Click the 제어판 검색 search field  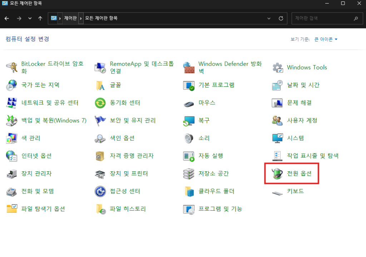[x=322, y=18]
